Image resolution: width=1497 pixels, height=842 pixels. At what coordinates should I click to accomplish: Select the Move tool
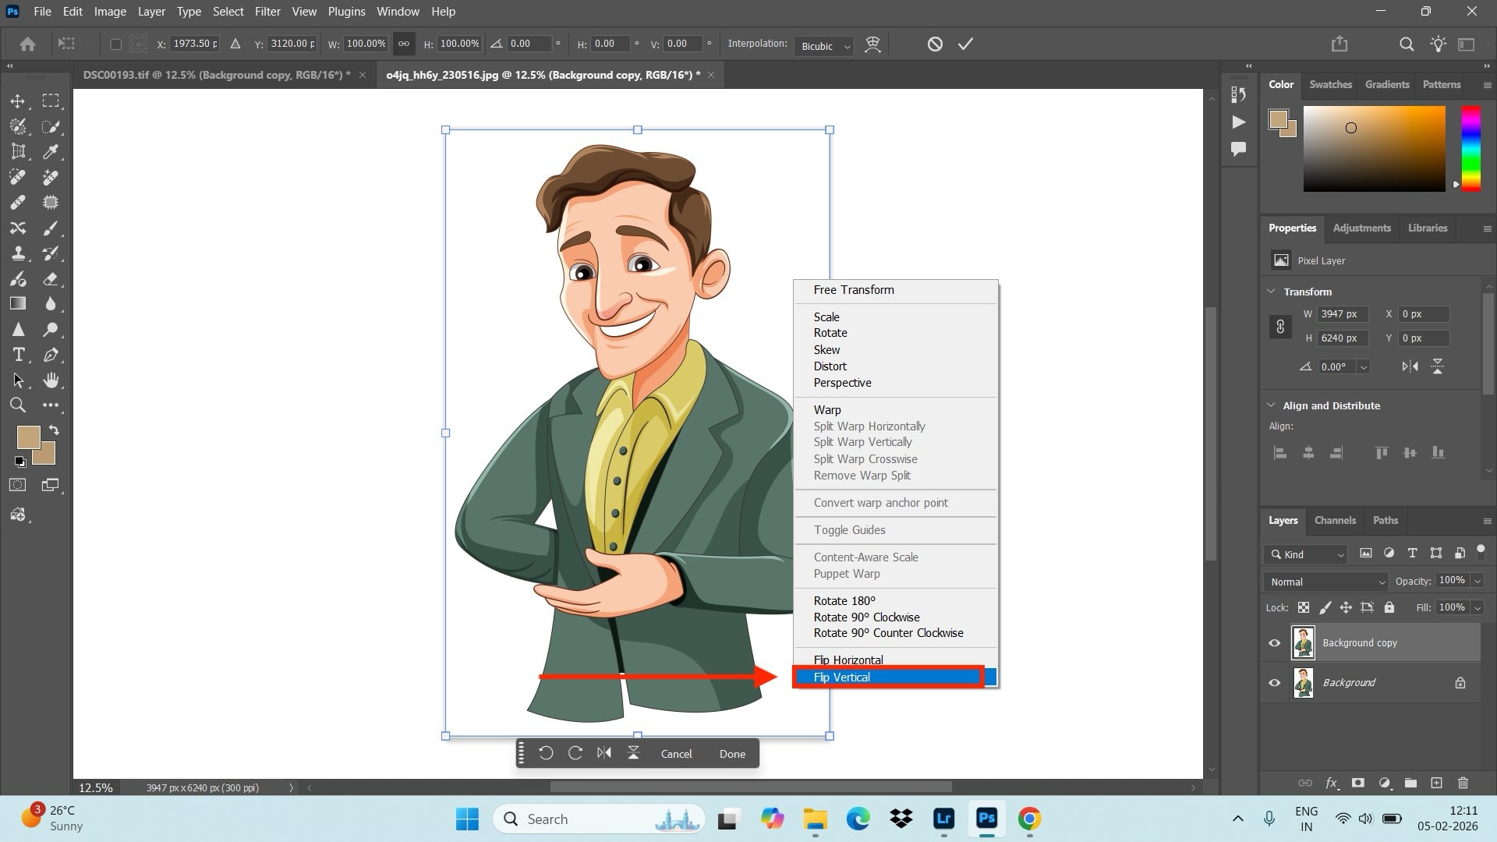(x=19, y=101)
